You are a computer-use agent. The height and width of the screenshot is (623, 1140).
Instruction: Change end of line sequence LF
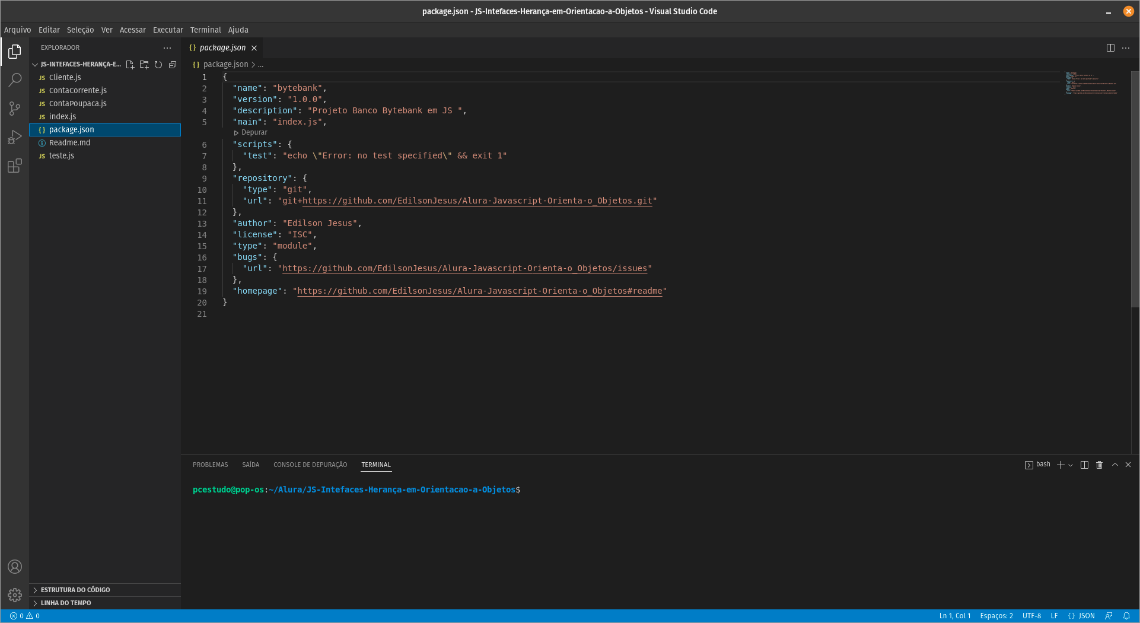tap(1054, 616)
